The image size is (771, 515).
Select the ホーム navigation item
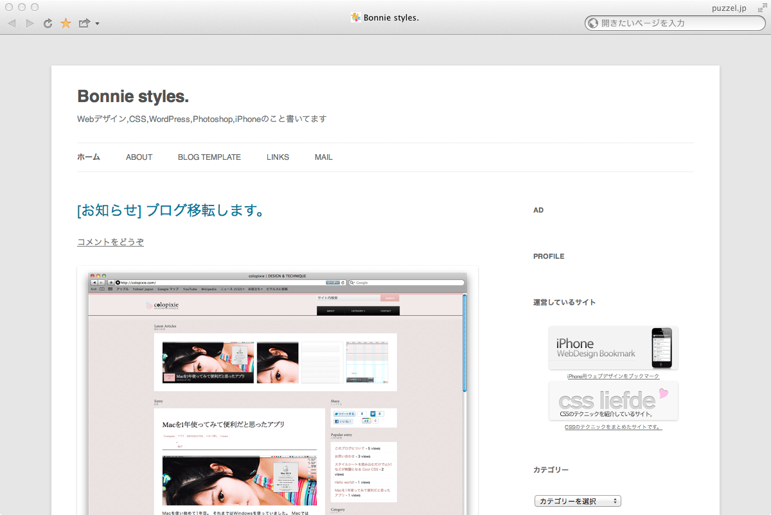click(89, 157)
